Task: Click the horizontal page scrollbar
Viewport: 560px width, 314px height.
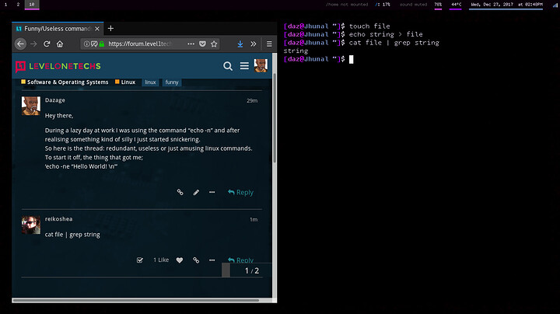Action: pyautogui.click(x=135, y=301)
